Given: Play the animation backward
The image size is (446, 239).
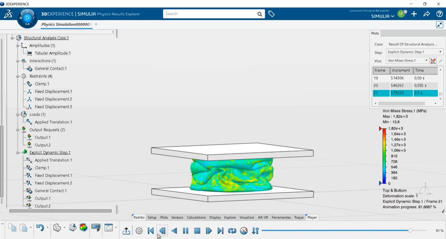Looking at the screenshot, I should (x=174, y=231).
